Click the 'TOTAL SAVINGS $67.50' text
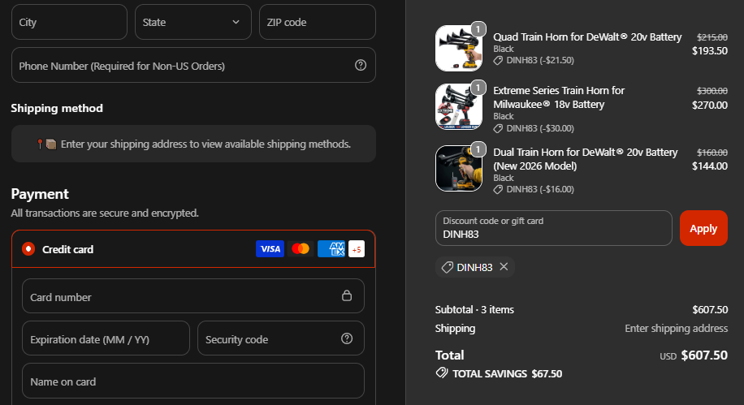Image resolution: width=744 pixels, height=405 pixels. pyautogui.click(x=507, y=373)
